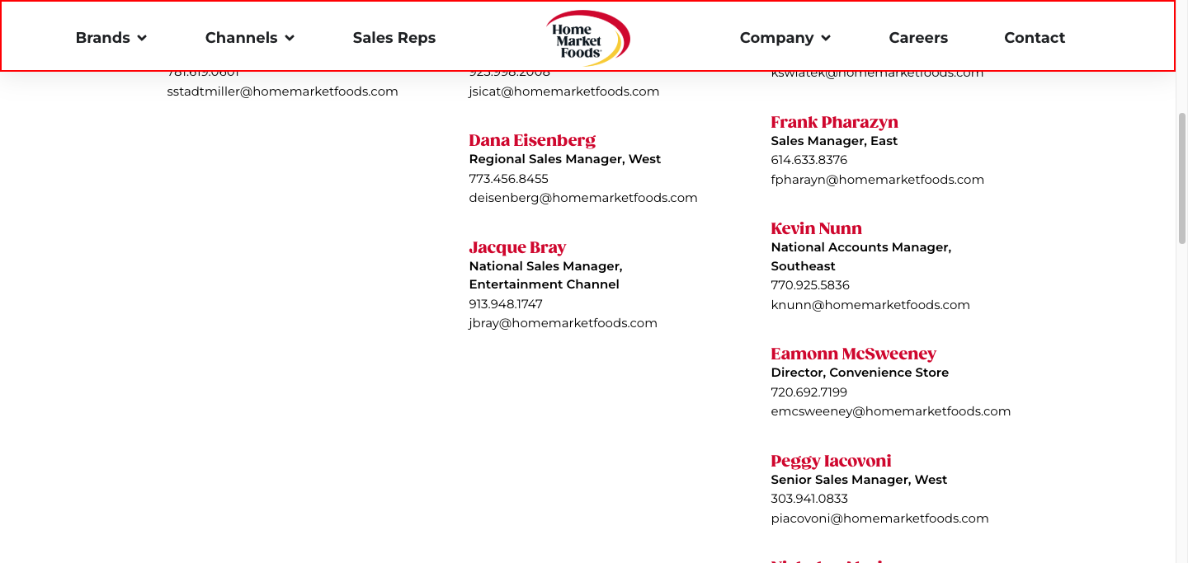Email deisenberg@homemarketfoods.com

(583, 198)
